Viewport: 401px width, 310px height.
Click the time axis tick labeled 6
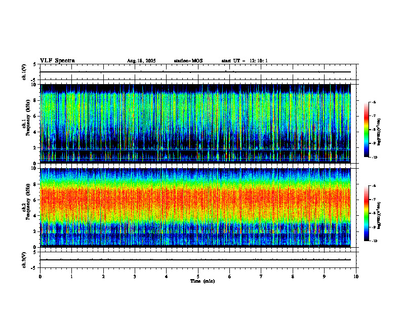tap(230, 277)
